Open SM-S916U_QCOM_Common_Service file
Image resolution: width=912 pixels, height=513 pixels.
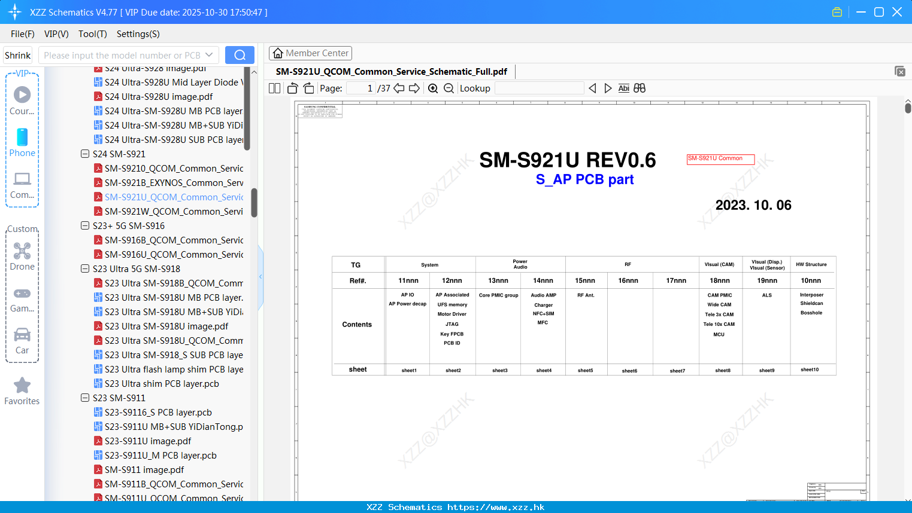click(169, 254)
